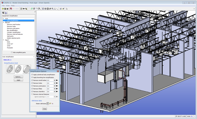The width and height of the screenshot is (197, 119).
Task: Close the Auto simplification panel with X
Action: [33, 57]
